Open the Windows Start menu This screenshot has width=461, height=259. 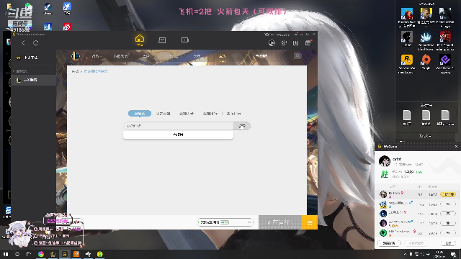pyautogui.click(x=6, y=254)
